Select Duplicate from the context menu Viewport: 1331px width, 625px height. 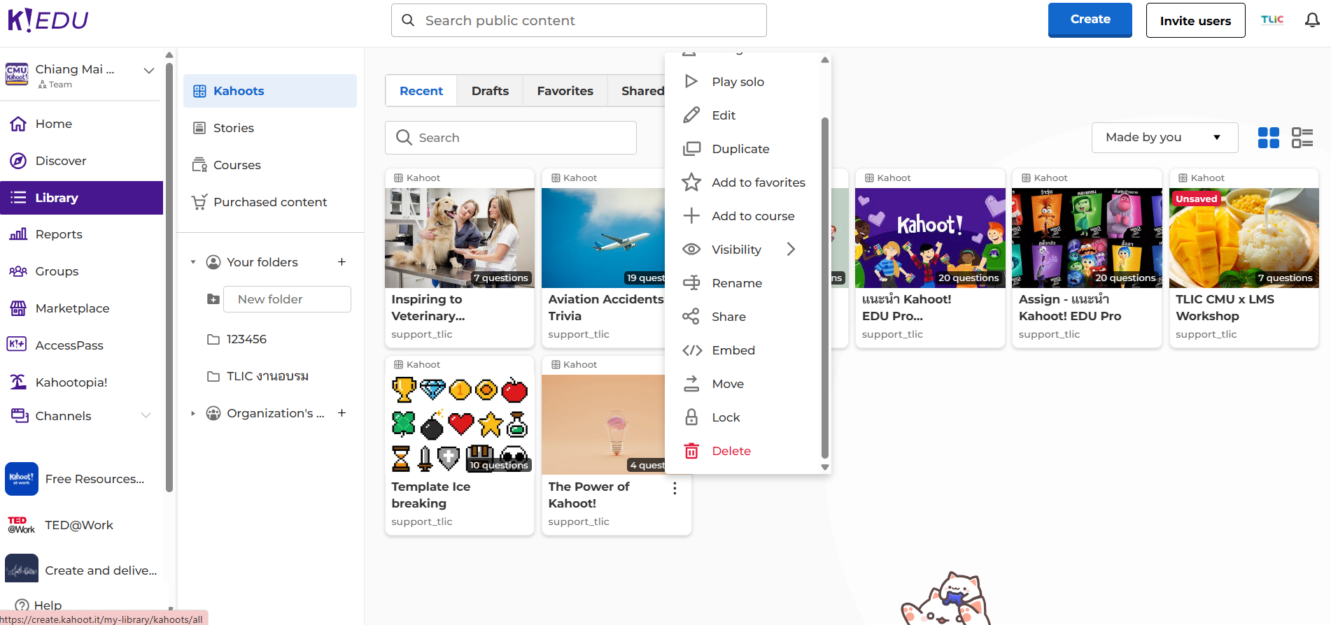point(740,149)
